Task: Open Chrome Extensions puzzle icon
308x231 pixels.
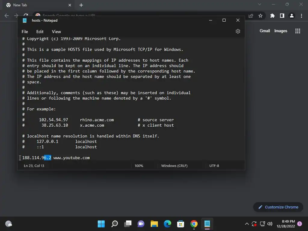Action: pos(273,16)
